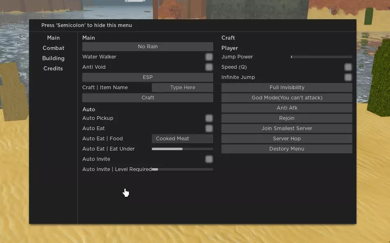Toggle the Anti Void checkbox

point(209,67)
